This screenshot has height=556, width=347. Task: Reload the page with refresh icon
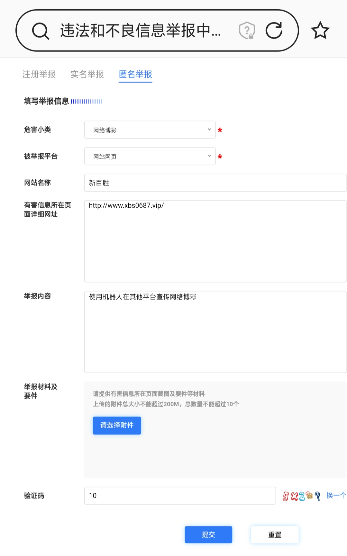[274, 31]
